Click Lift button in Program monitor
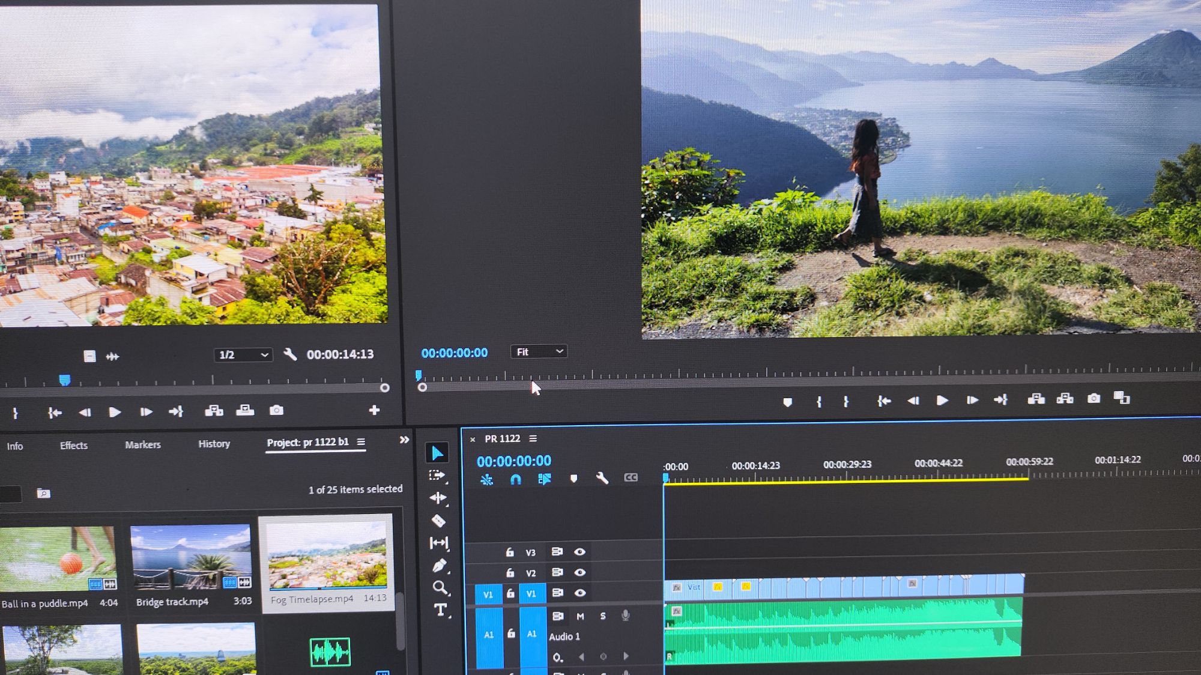This screenshot has width=1201, height=675. click(1036, 399)
